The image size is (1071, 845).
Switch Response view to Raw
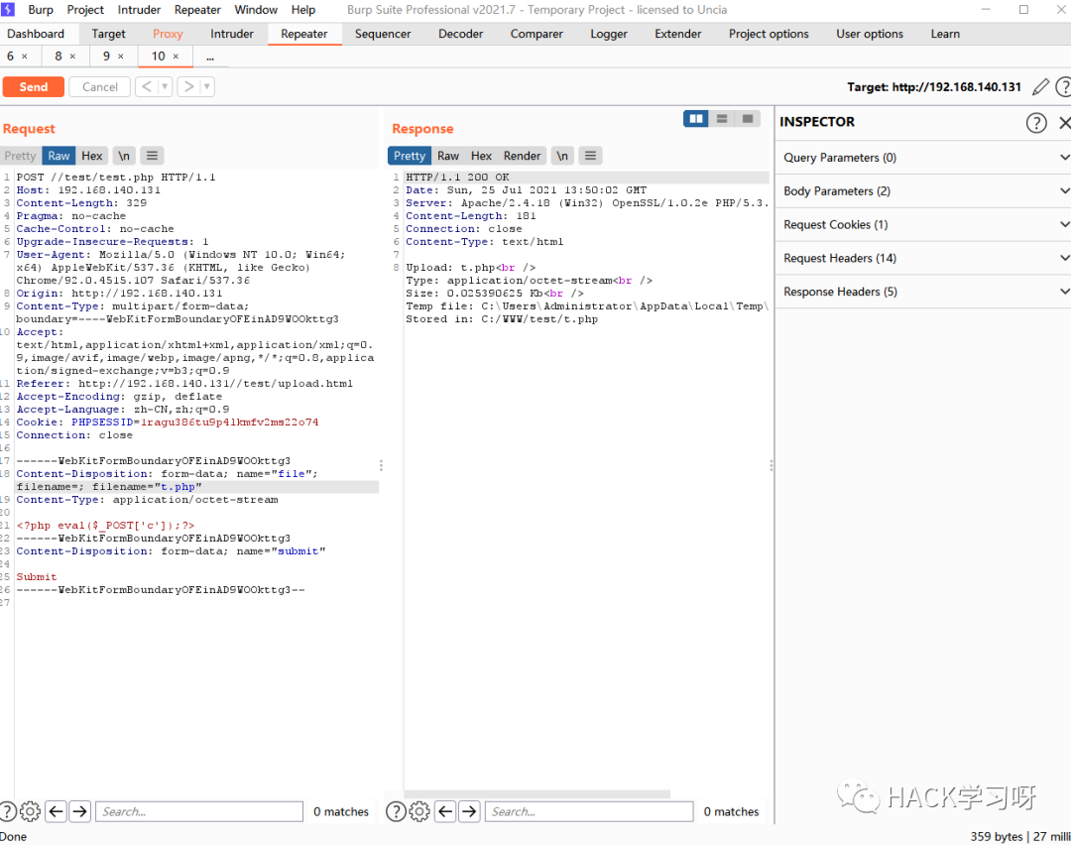[x=448, y=156]
